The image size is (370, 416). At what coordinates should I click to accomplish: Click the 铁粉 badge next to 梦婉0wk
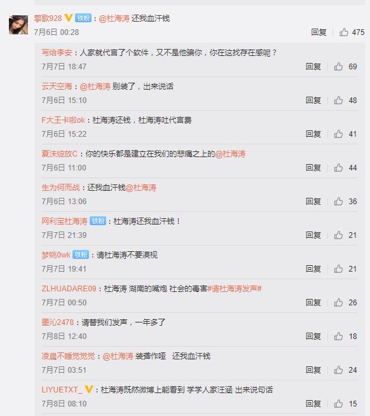coord(81,254)
